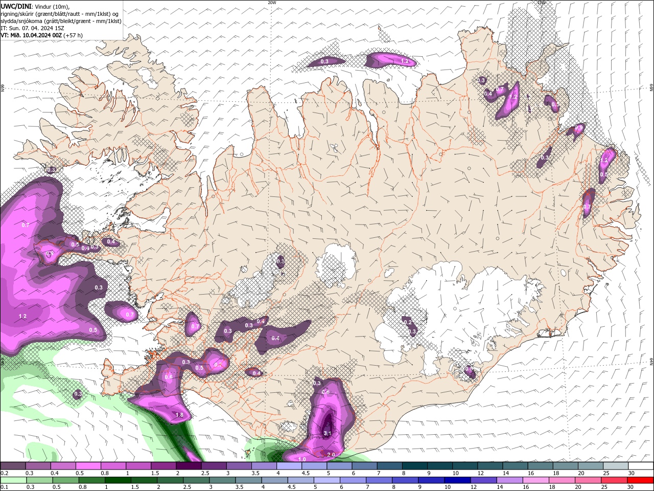Select the 'rigning/skúrir' description line
Screen dimensions: 654x491
[x=59, y=14]
